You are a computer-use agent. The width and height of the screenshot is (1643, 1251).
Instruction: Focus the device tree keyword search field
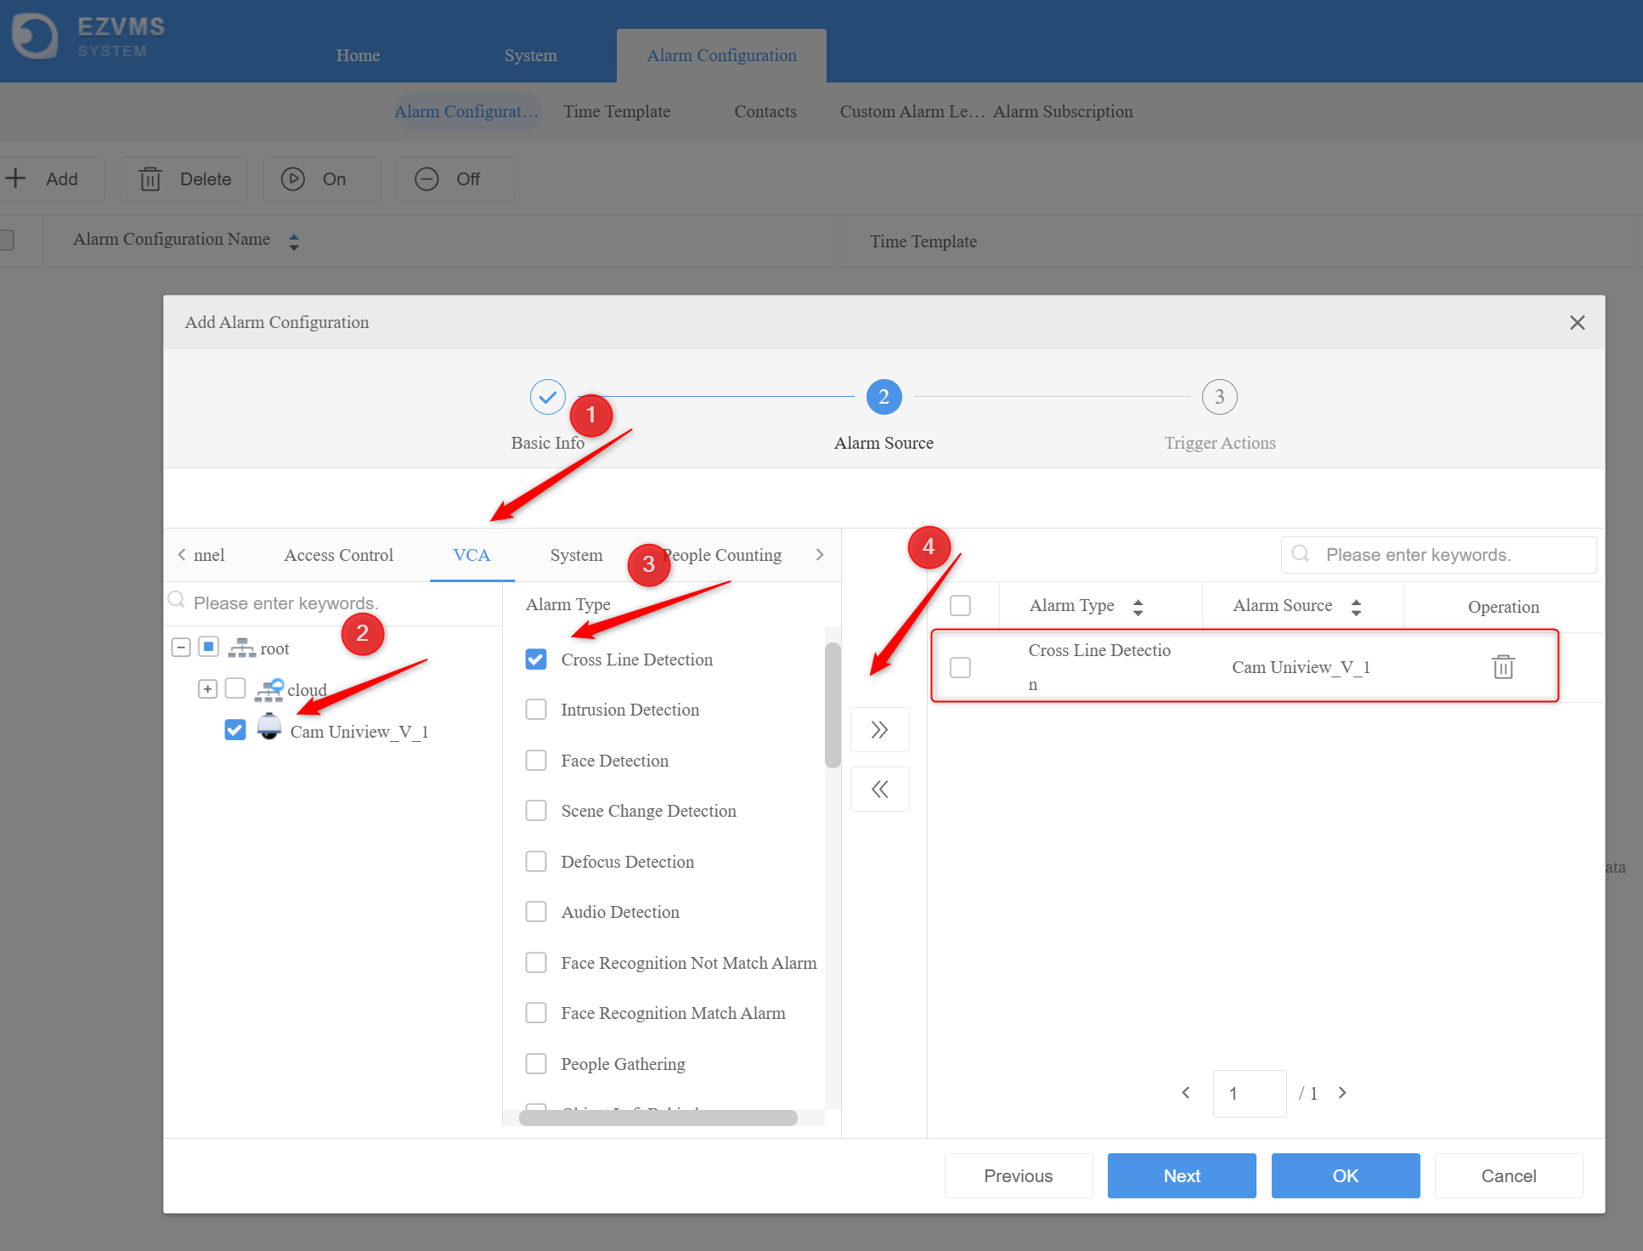[333, 603]
